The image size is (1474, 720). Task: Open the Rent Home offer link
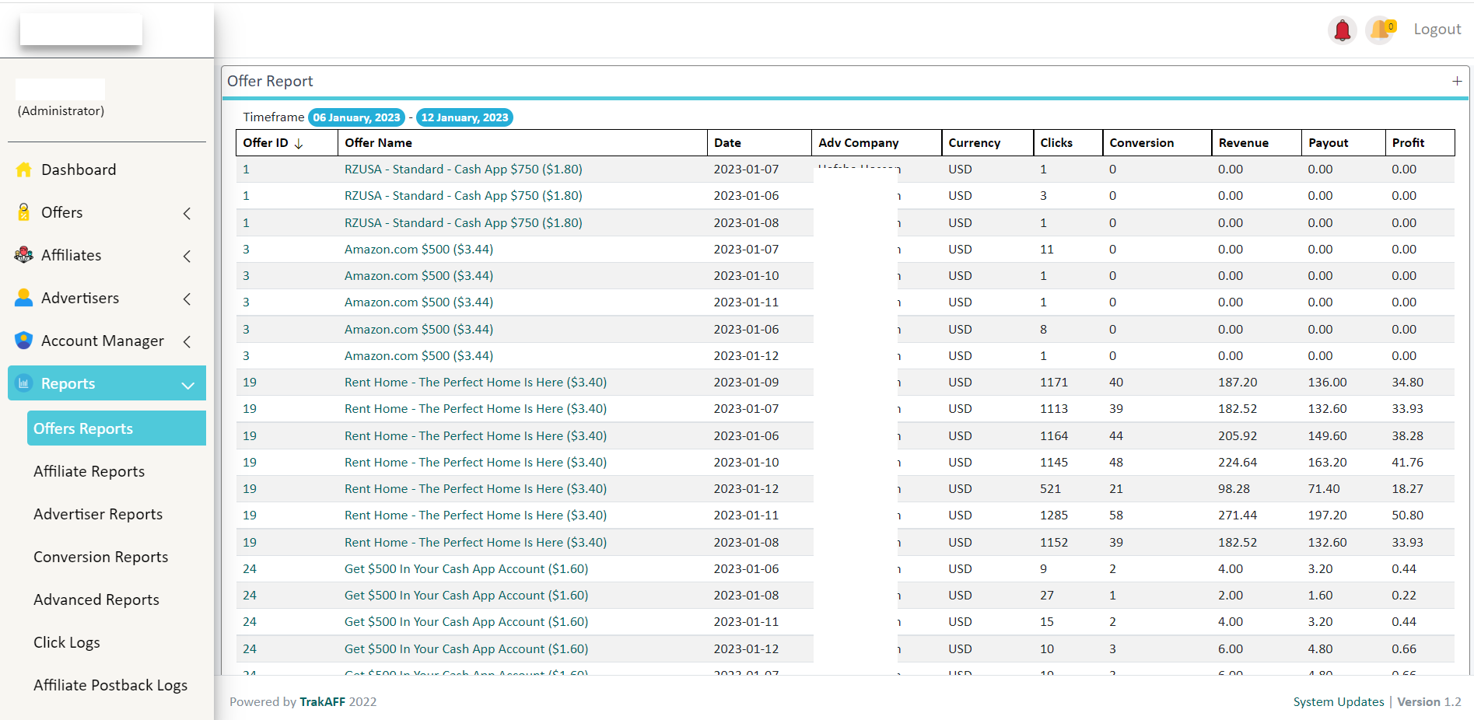click(475, 382)
